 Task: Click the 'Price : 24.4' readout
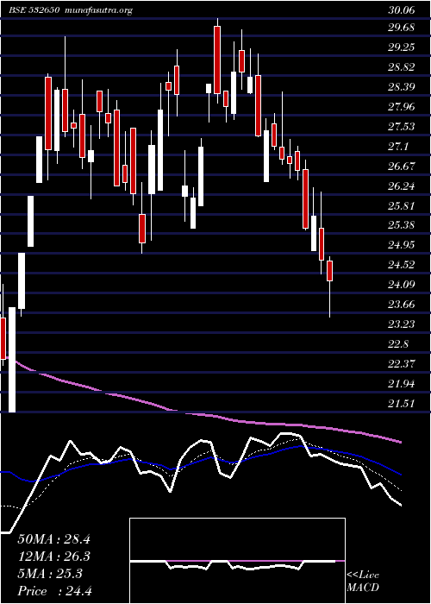(54, 591)
